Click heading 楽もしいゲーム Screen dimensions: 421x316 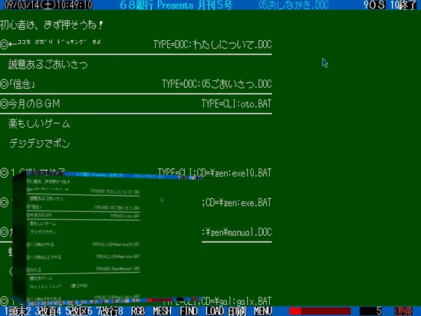click(39, 124)
